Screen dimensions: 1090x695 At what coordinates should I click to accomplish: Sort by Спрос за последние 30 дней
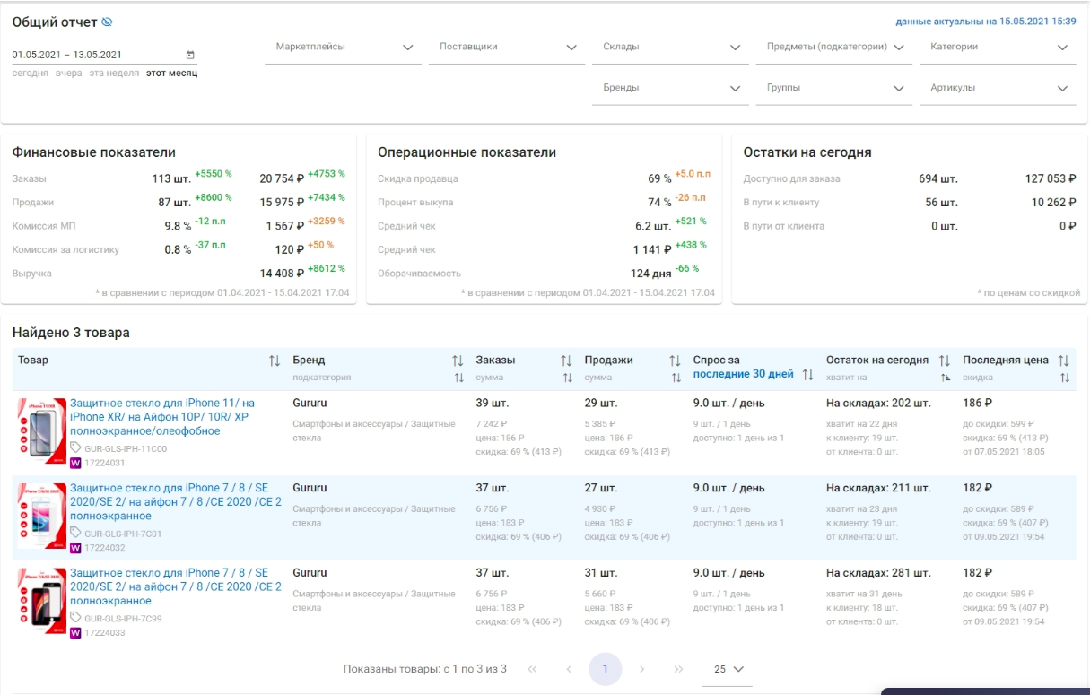click(x=807, y=374)
